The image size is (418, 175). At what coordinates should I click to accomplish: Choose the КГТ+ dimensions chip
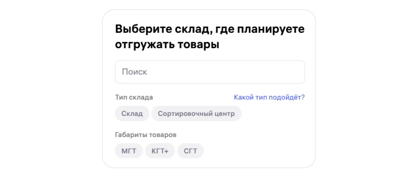coord(160,151)
